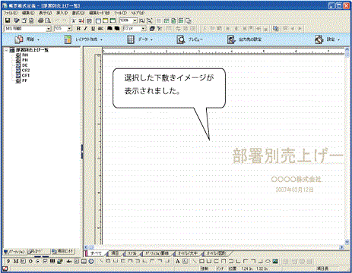The width and height of the screenshot is (352, 273).
Task: Open the ファイル menu
Action: tap(11, 13)
